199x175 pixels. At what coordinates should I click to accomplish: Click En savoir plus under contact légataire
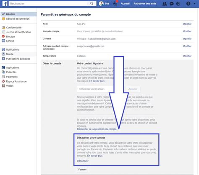97,81
